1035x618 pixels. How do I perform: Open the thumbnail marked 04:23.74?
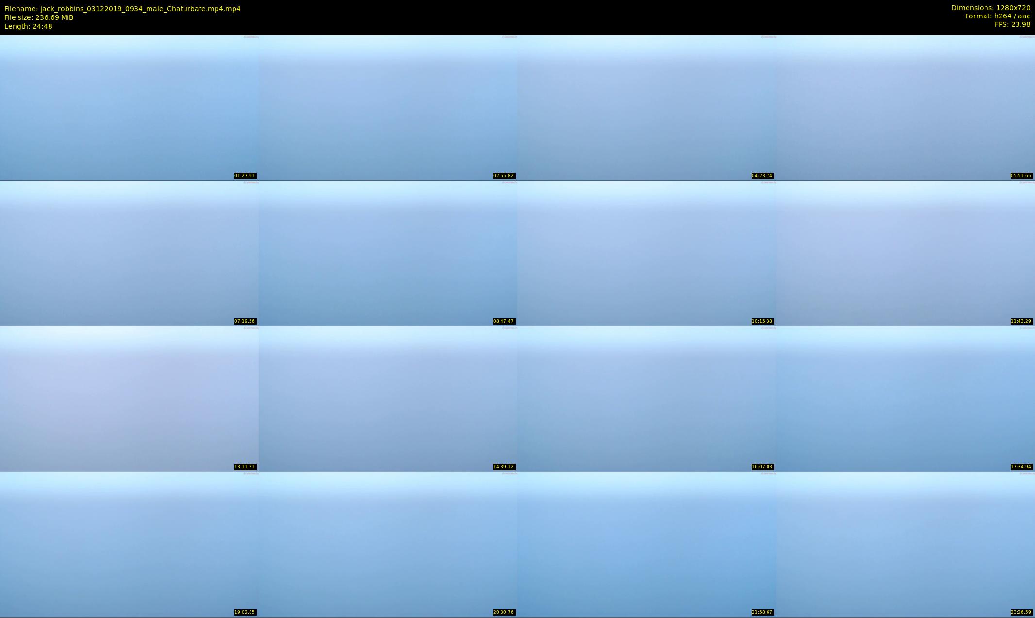click(647, 108)
